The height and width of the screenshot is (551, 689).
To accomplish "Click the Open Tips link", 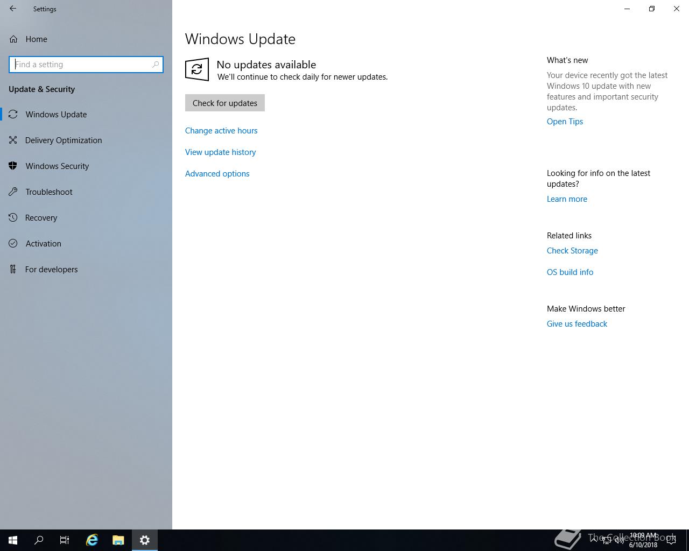I will 565,121.
